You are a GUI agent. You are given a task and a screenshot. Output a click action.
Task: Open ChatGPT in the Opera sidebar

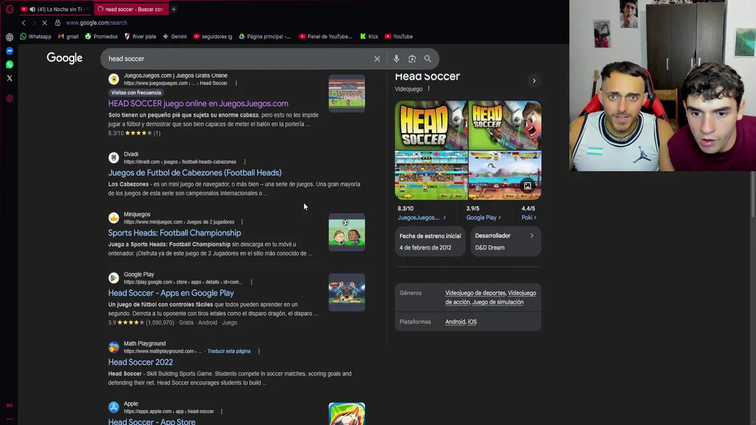[9, 37]
